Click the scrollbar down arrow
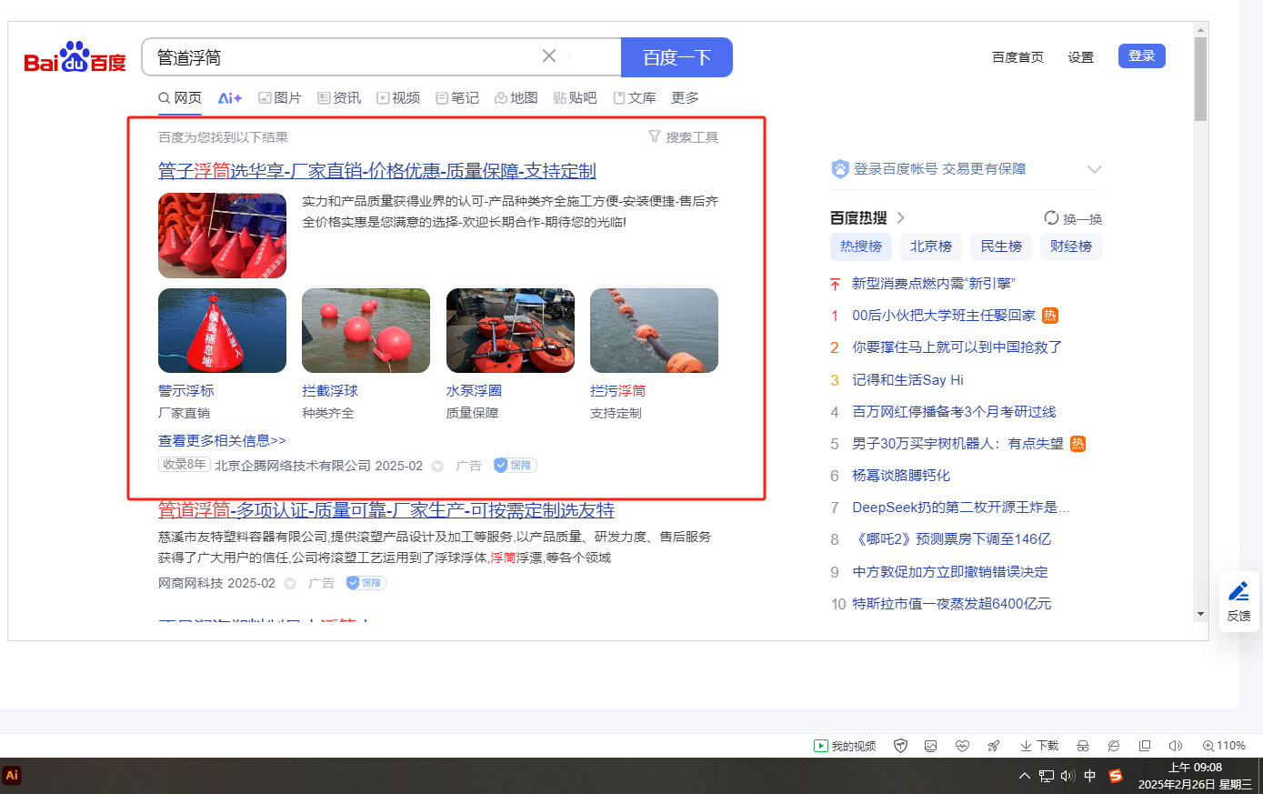 coord(1200,614)
